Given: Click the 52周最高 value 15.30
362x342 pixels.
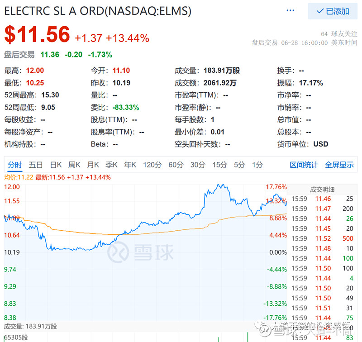Looking at the screenshot, I should click(50, 95).
